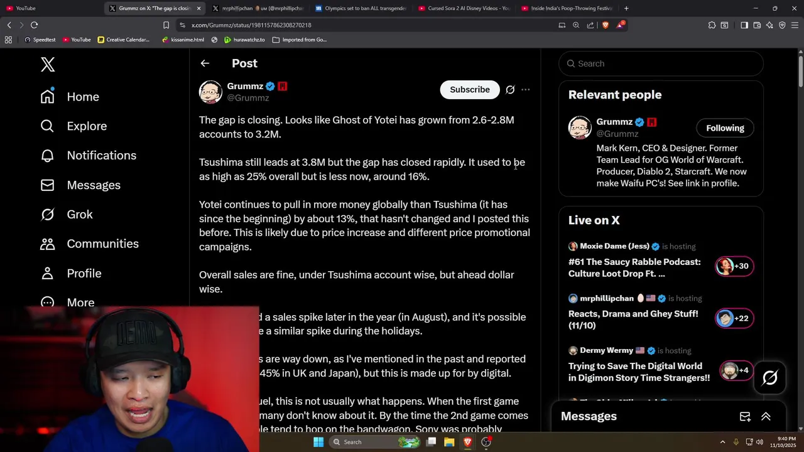Open the post's three-dot more menu

coord(526,90)
